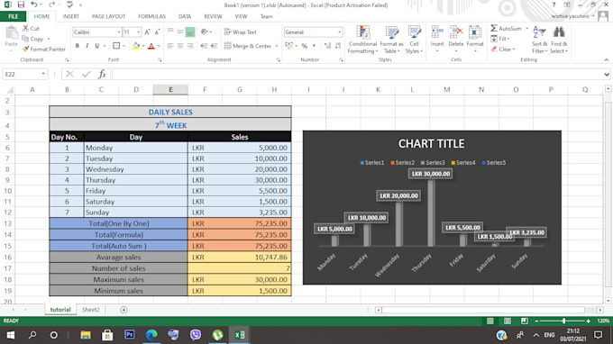
Task: Open Find & Select binoculars
Action: 559,40
